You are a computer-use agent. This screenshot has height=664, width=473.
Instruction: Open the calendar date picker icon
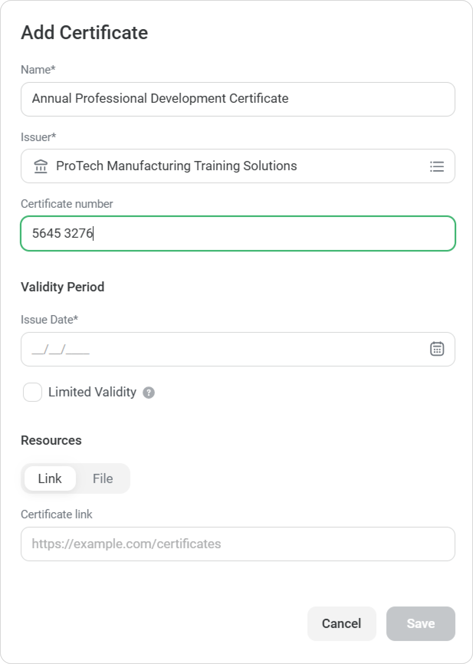tap(437, 349)
